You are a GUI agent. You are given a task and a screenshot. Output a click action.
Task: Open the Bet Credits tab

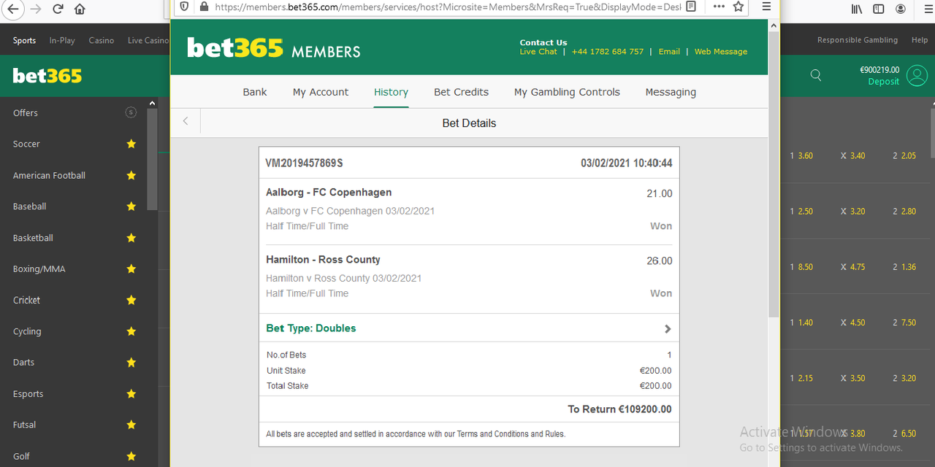coord(461,92)
